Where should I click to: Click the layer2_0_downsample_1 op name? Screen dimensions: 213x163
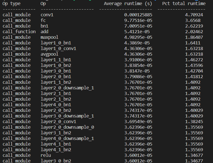(67, 88)
